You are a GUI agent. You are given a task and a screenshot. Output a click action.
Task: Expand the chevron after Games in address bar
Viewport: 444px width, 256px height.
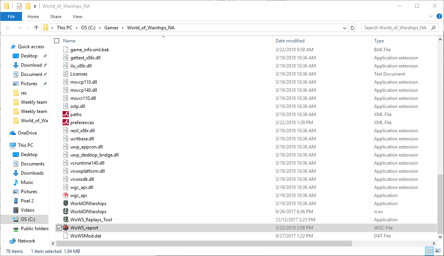(x=122, y=28)
